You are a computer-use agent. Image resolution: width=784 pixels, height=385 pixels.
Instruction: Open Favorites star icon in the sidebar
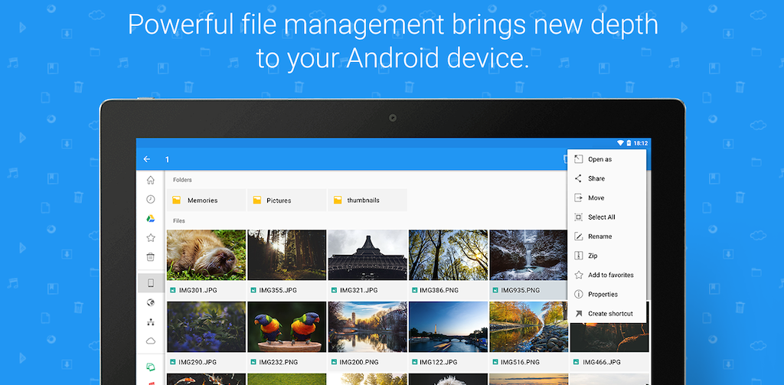(x=151, y=238)
